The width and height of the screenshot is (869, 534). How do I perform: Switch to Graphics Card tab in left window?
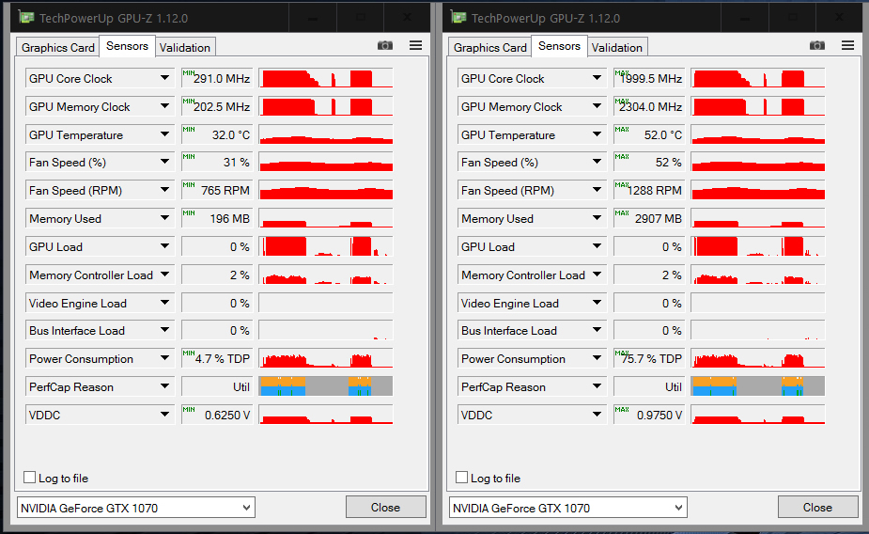click(57, 48)
